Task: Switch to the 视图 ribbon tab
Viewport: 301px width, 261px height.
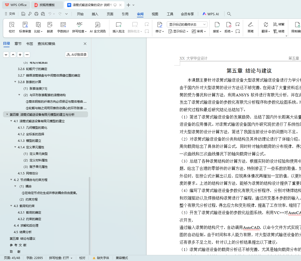Action: point(155,14)
